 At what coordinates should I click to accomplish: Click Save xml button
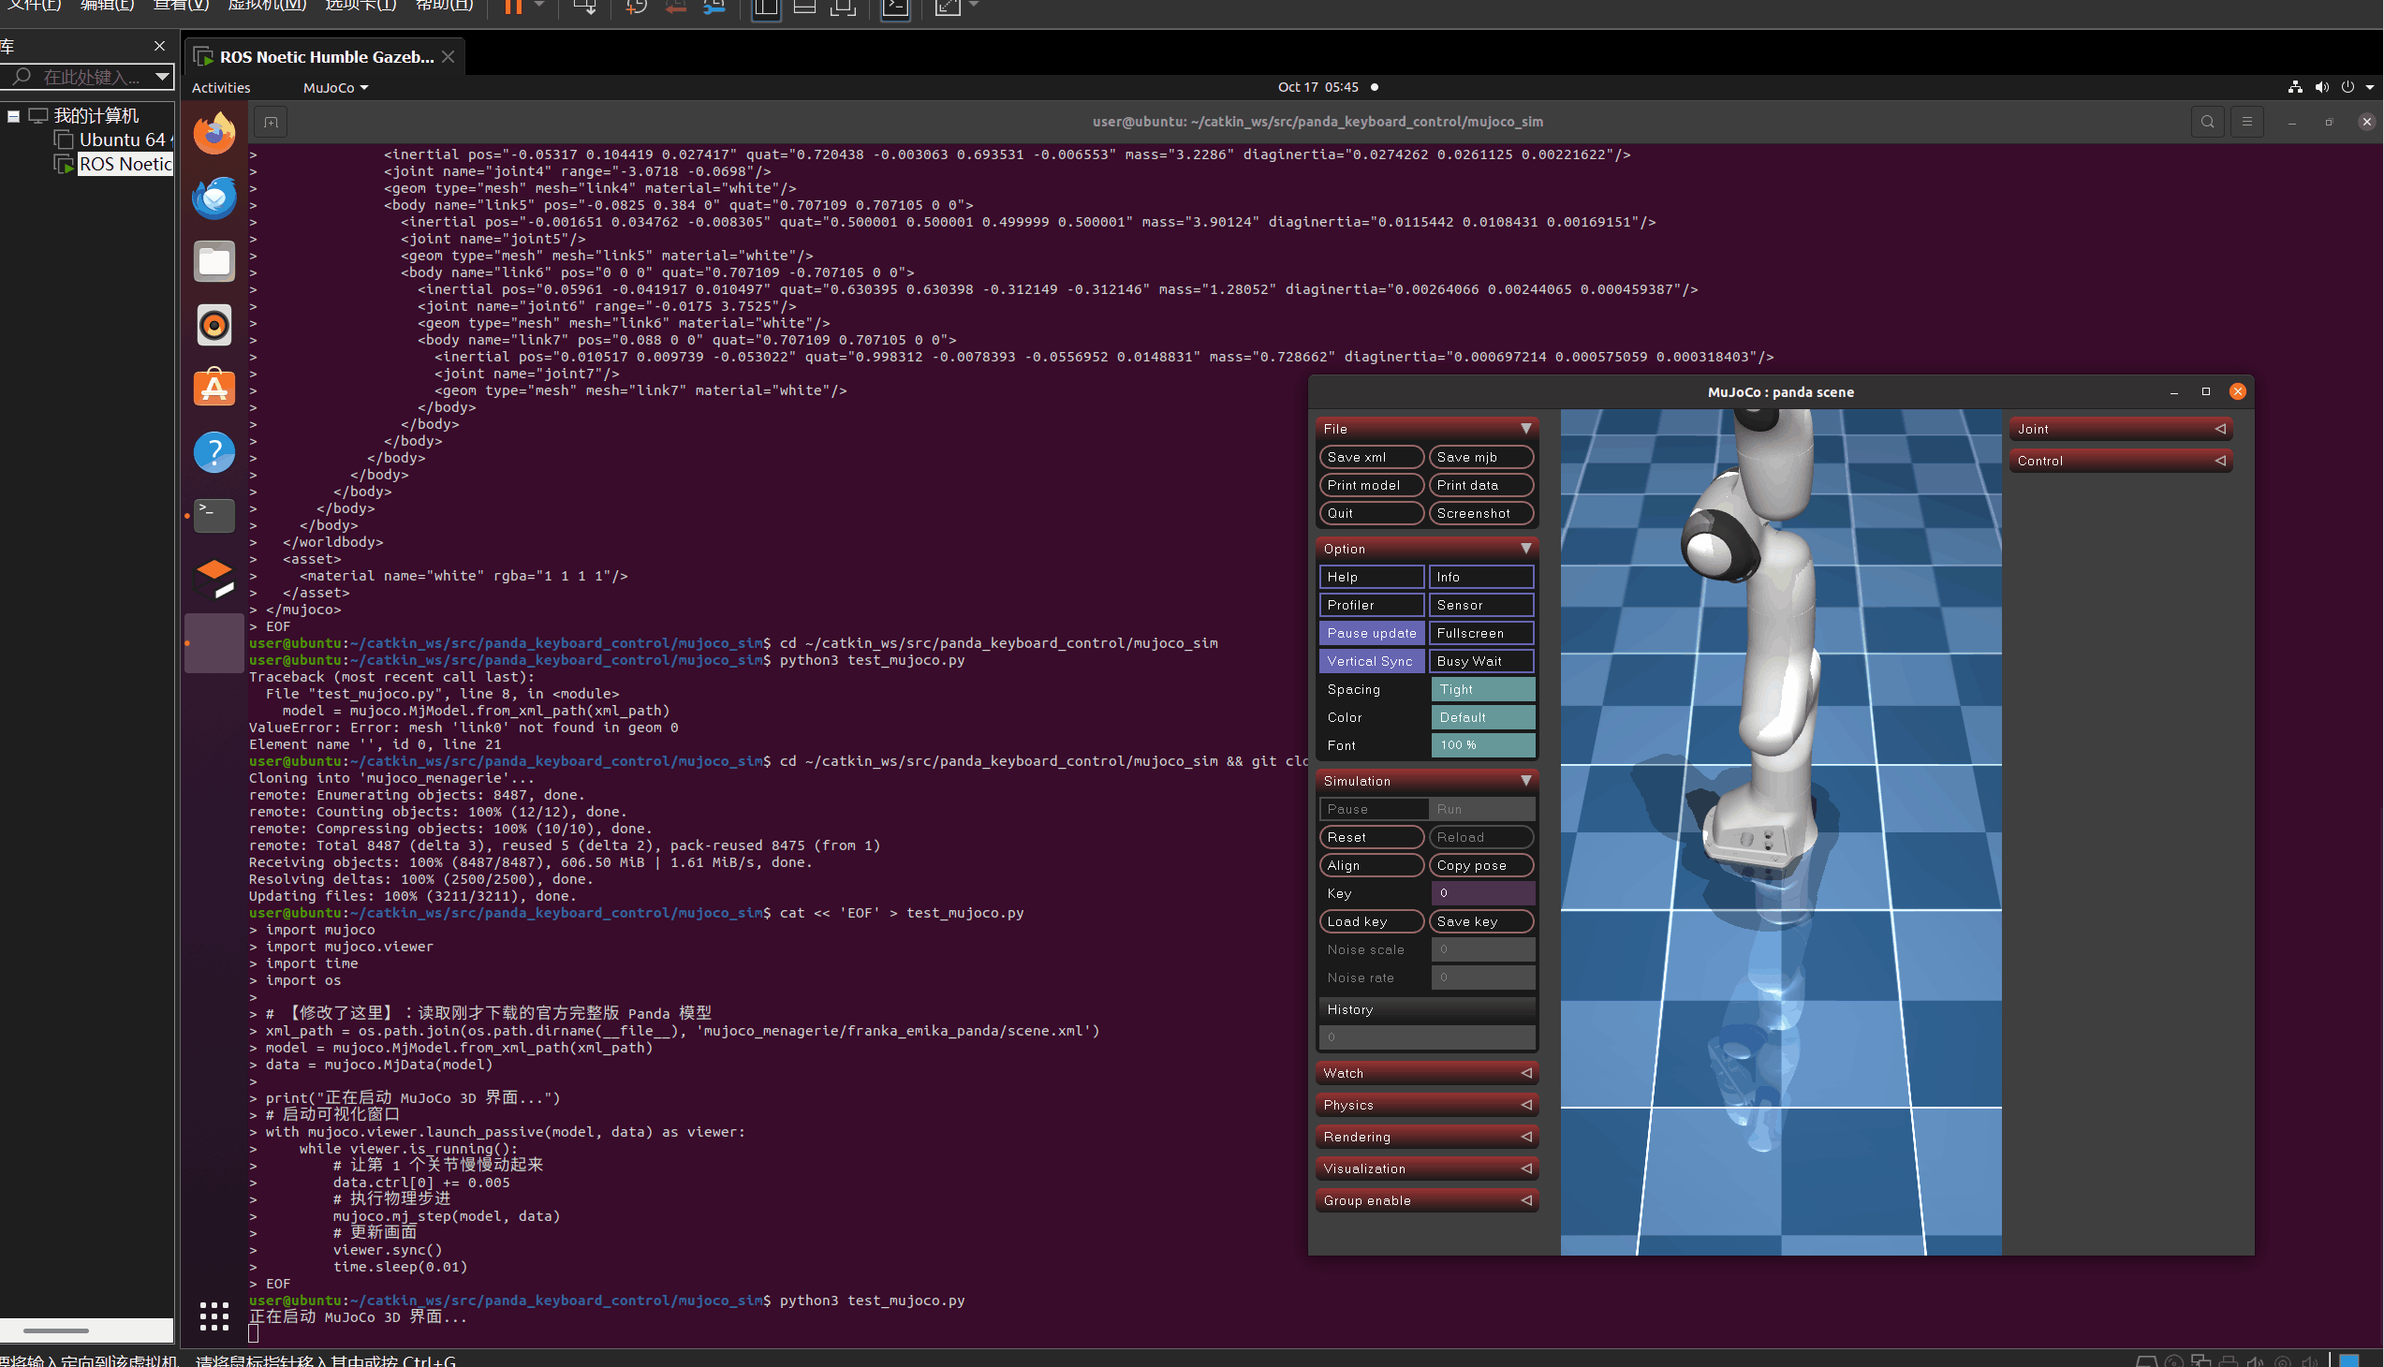point(1371,457)
